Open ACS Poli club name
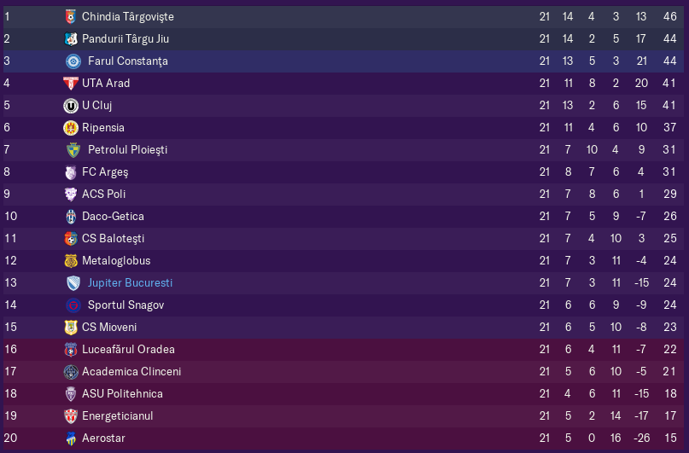Image resolution: width=689 pixels, height=453 pixels. pyautogui.click(x=103, y=194)
